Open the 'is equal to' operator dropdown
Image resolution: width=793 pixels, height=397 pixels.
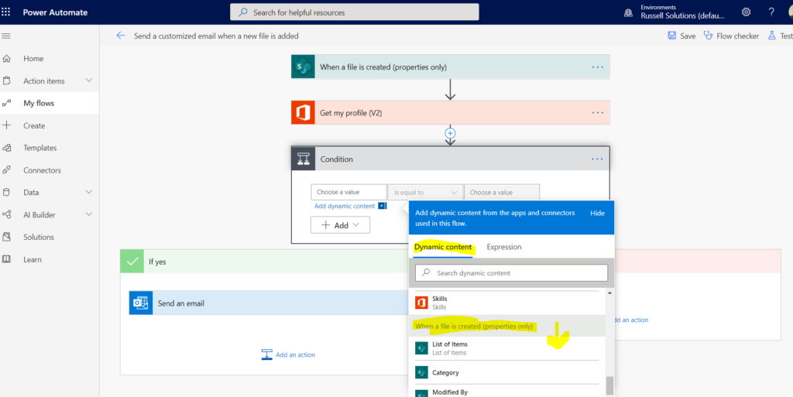(x=425, y=193)
